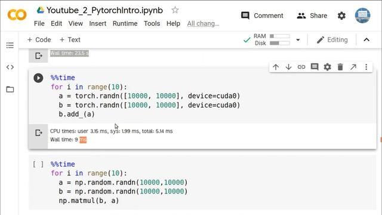Open the Runtime menu

pyautogui.click(x=125, y=23)
